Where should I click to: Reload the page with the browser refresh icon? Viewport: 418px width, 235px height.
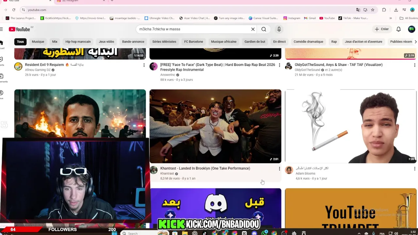click(14, 10)
